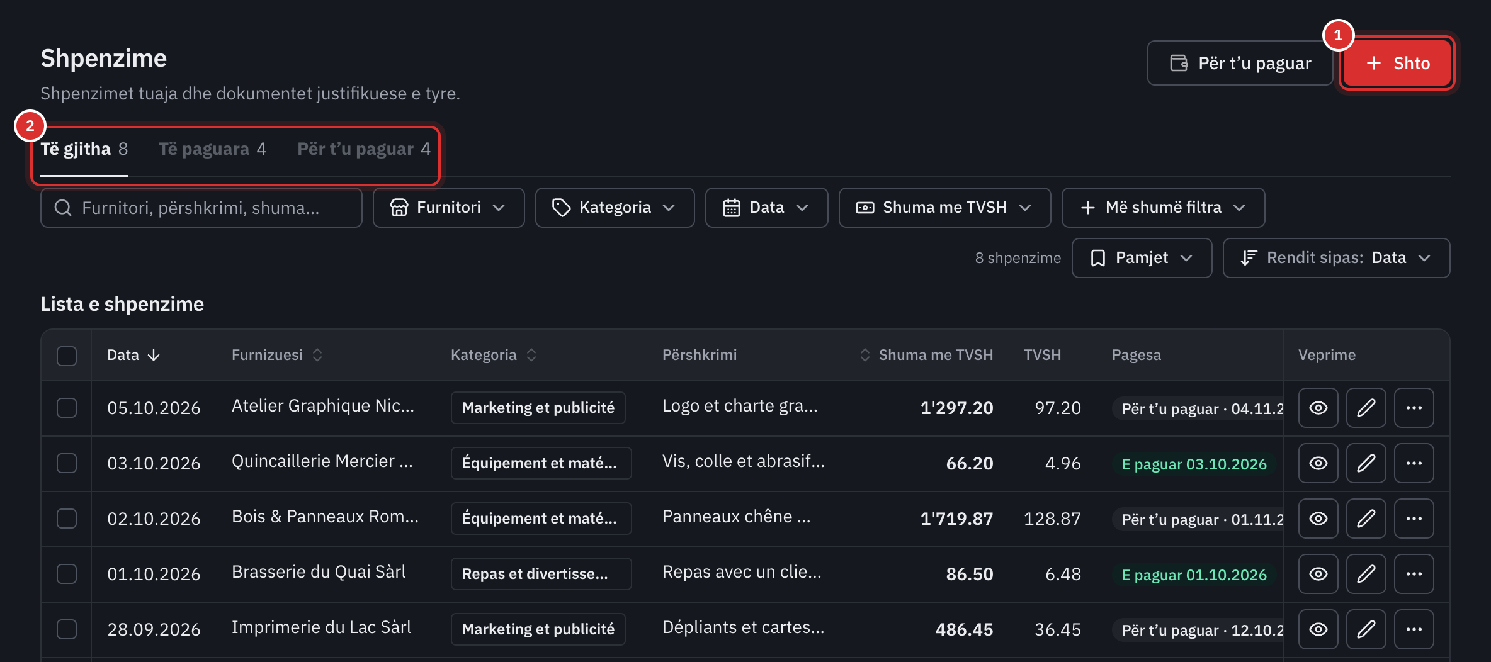Expand the Më shumë filtra menu
The image size is (1491, 662).
point(1163,208)
